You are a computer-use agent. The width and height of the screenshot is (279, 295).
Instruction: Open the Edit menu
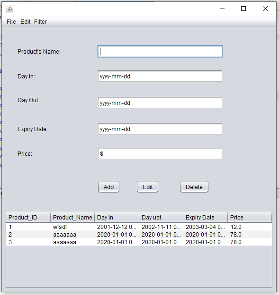point(25,22)
